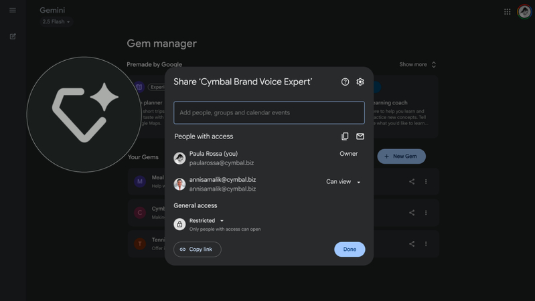Click the Gemini title text
Viewport: 535px width, 301px height.
[52, 10]
